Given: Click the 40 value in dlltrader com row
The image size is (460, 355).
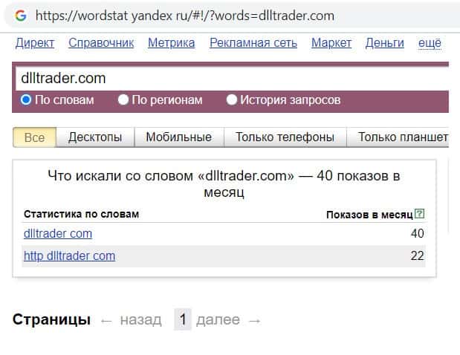Looking at the screenshot, I should click(x=417, y=234).
